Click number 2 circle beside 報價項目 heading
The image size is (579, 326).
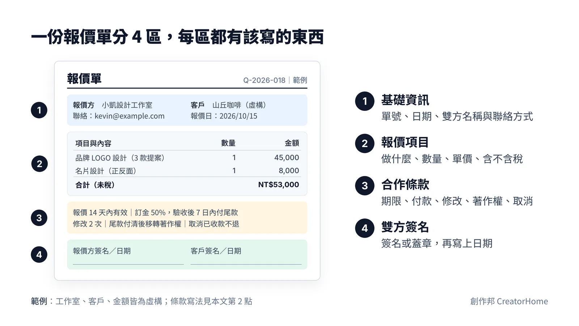click(x=364, y=143)
